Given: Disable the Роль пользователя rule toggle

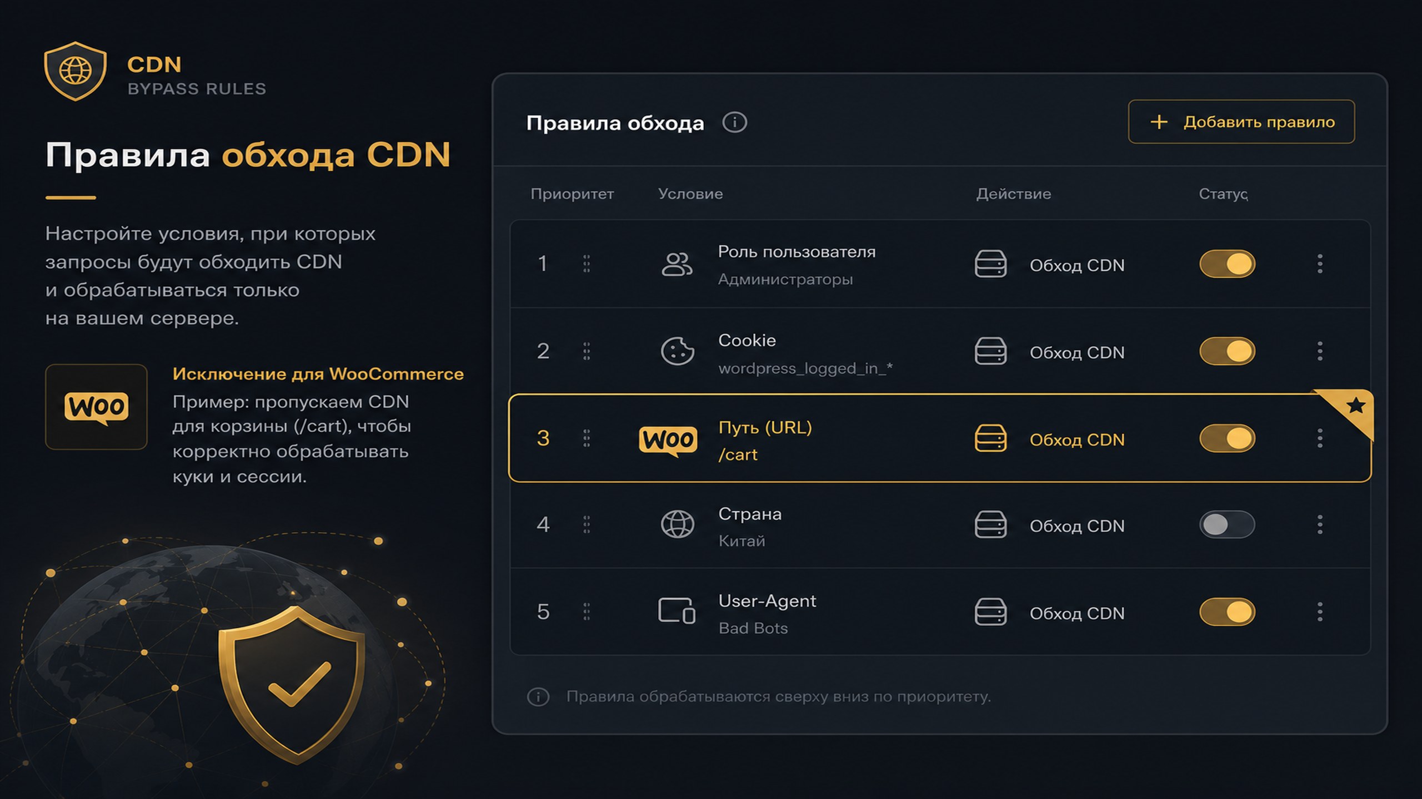Looking at the screenshot, I should click(x=1227, y=264).
